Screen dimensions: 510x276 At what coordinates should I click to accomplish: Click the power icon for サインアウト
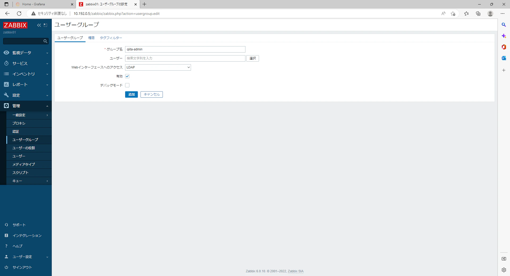coord(6,267)
